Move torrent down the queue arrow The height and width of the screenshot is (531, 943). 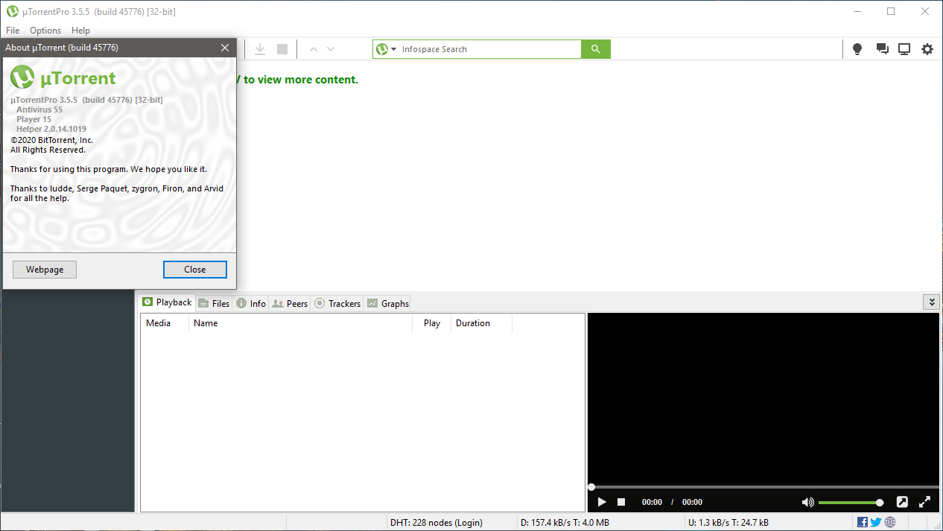coord(331,49)
